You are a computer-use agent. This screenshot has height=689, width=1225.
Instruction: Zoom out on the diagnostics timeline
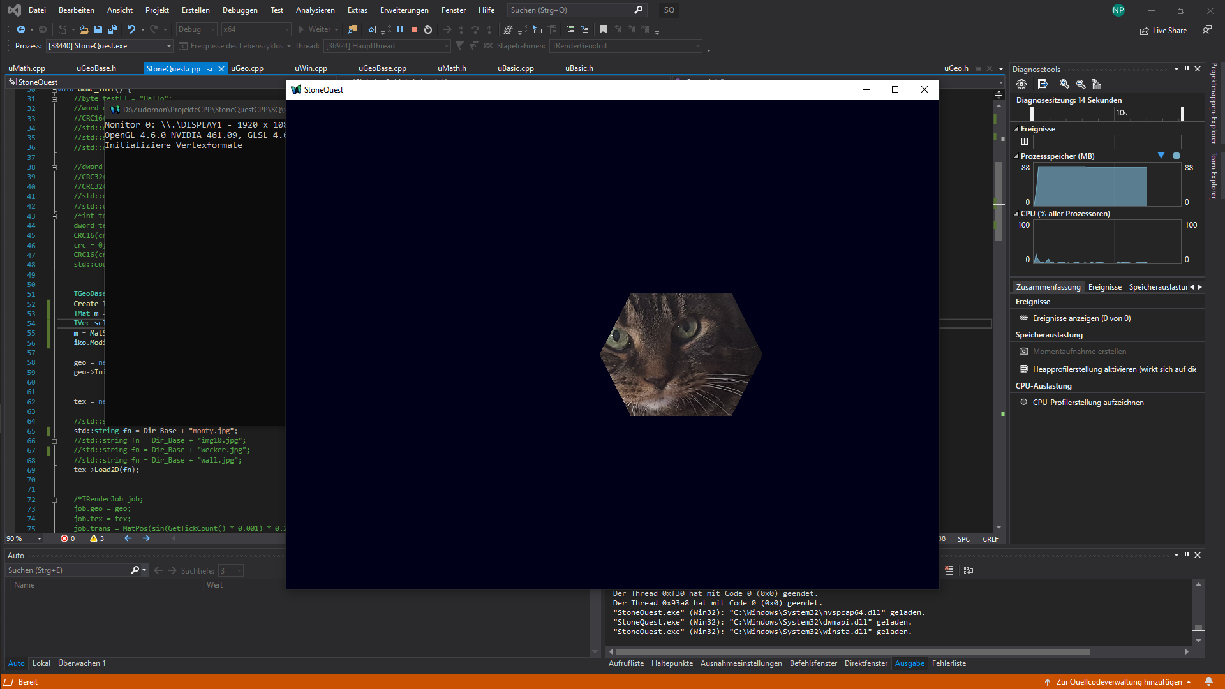click(x=1081, y=84)
